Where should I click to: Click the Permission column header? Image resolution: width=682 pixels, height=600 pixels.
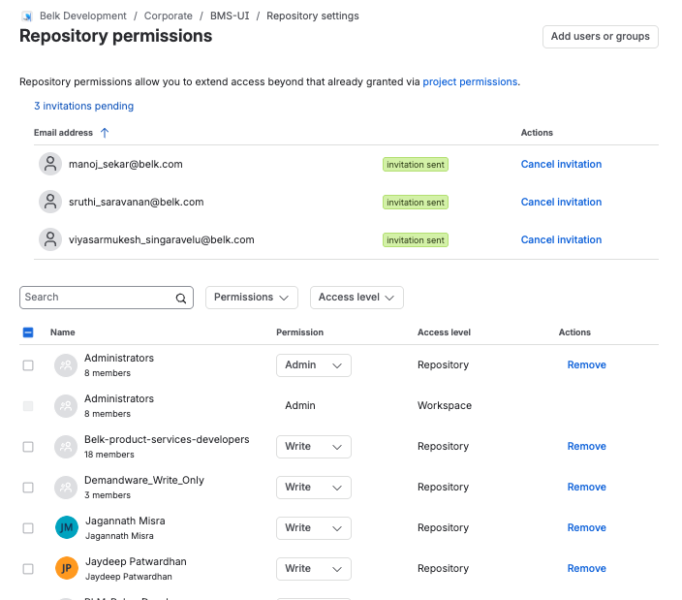click(x=299, y=332)
